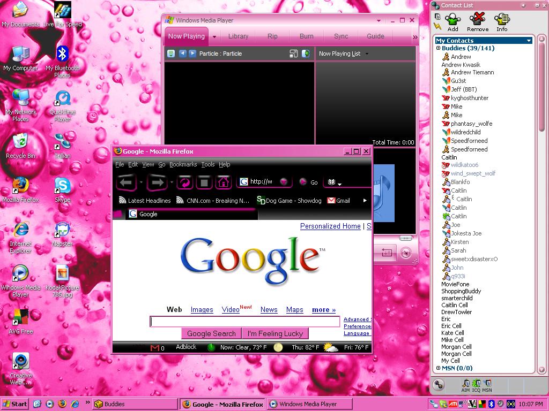Open Firefox Back button history dropdown arrow
Image resolution: width=549 pixels, height=411 pixels.
click(141, 182)
